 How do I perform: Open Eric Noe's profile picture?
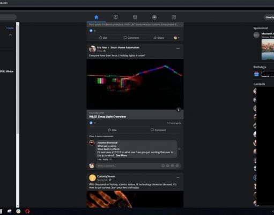(92, 49)
